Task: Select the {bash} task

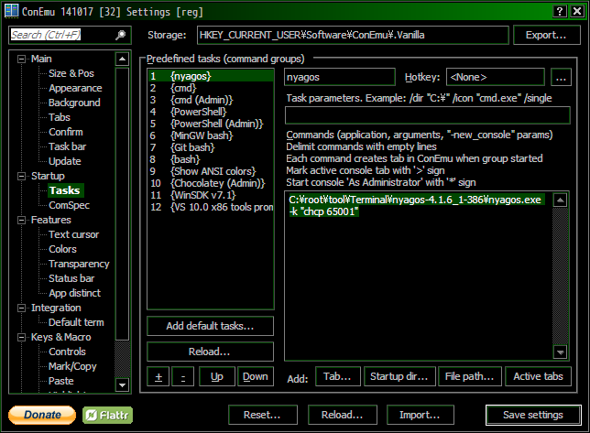Action: (211, 160)
